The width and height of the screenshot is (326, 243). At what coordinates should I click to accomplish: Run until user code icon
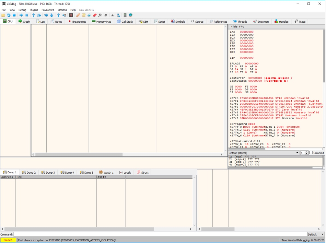click(64, 15)
